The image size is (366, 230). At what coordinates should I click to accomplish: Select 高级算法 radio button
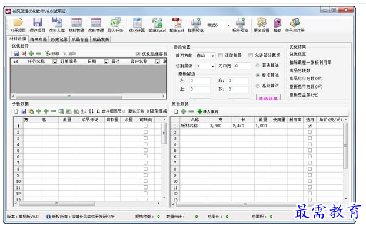pyautogui.click(x=258, y=86)
